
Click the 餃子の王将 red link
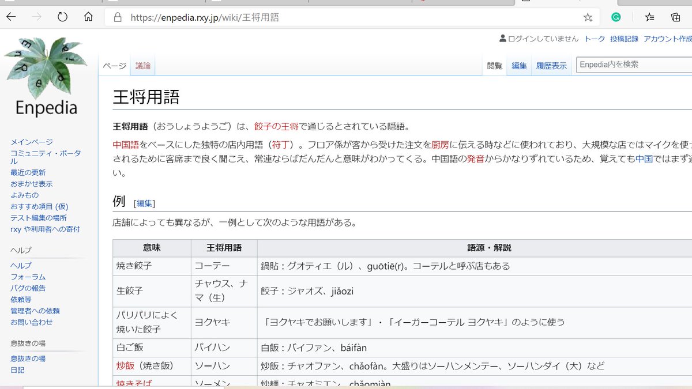coord(276,126)
